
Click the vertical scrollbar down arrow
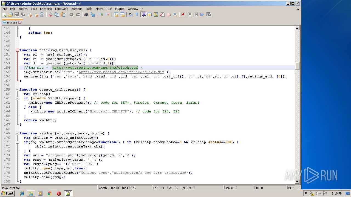coord(297,181)
